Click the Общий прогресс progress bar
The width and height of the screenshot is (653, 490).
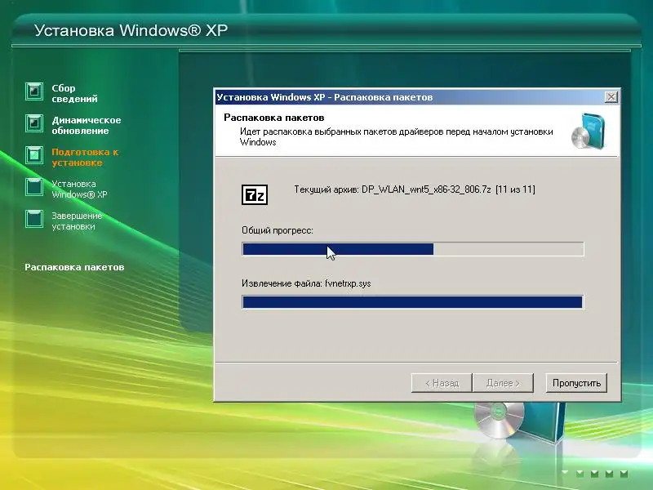413,249
